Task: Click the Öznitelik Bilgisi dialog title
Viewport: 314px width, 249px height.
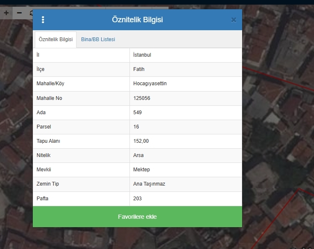Action: tap(137, 20)
